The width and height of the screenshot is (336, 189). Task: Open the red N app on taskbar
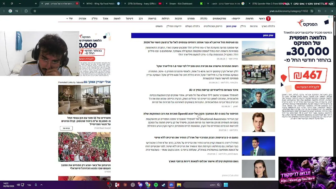coord(117,185)
